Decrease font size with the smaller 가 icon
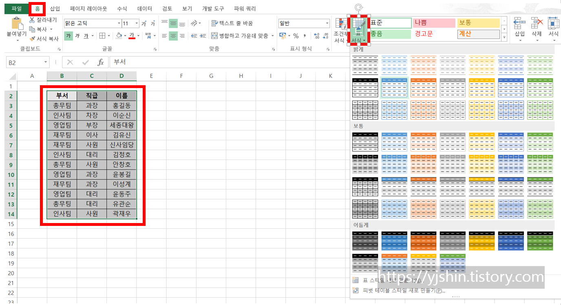This screenshot has width=561, height=305. point(153,24)
